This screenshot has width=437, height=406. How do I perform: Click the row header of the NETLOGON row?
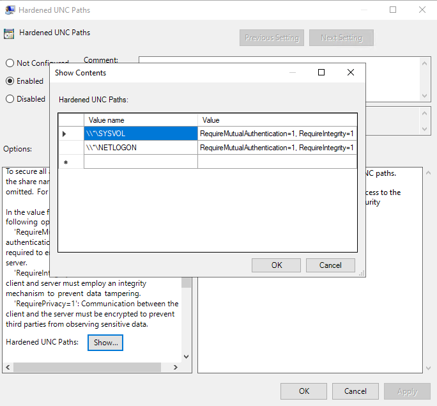(x=71, y=148)
